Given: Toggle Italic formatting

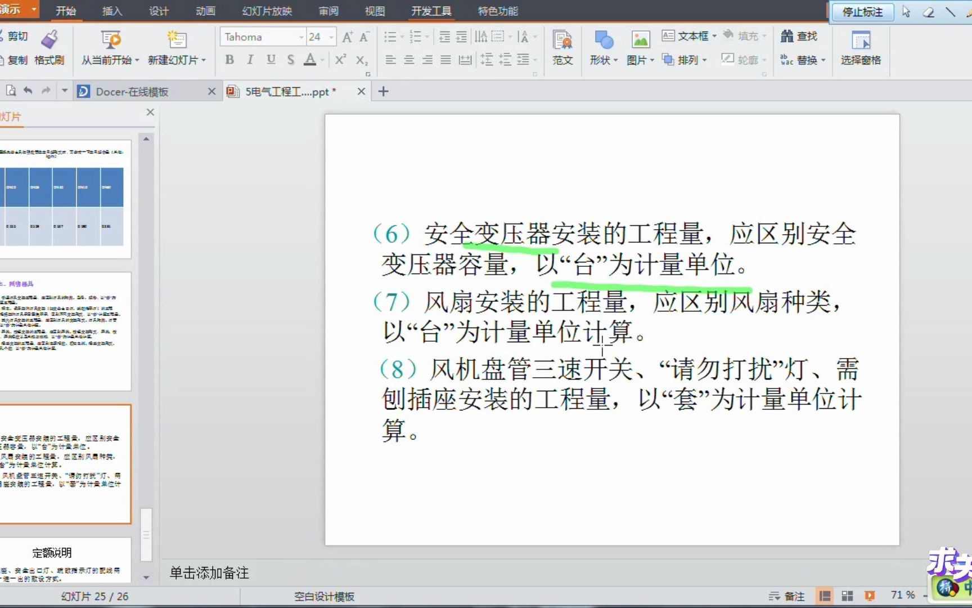Looking at the screenshot, I should click(x=250, y=60).
